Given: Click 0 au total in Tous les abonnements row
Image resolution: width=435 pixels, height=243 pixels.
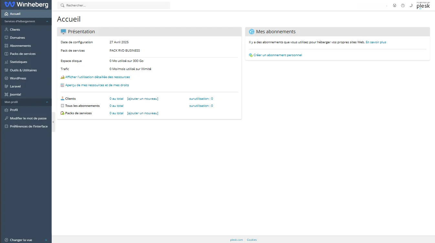Looking at the screenshot, I should coord(116,106).
